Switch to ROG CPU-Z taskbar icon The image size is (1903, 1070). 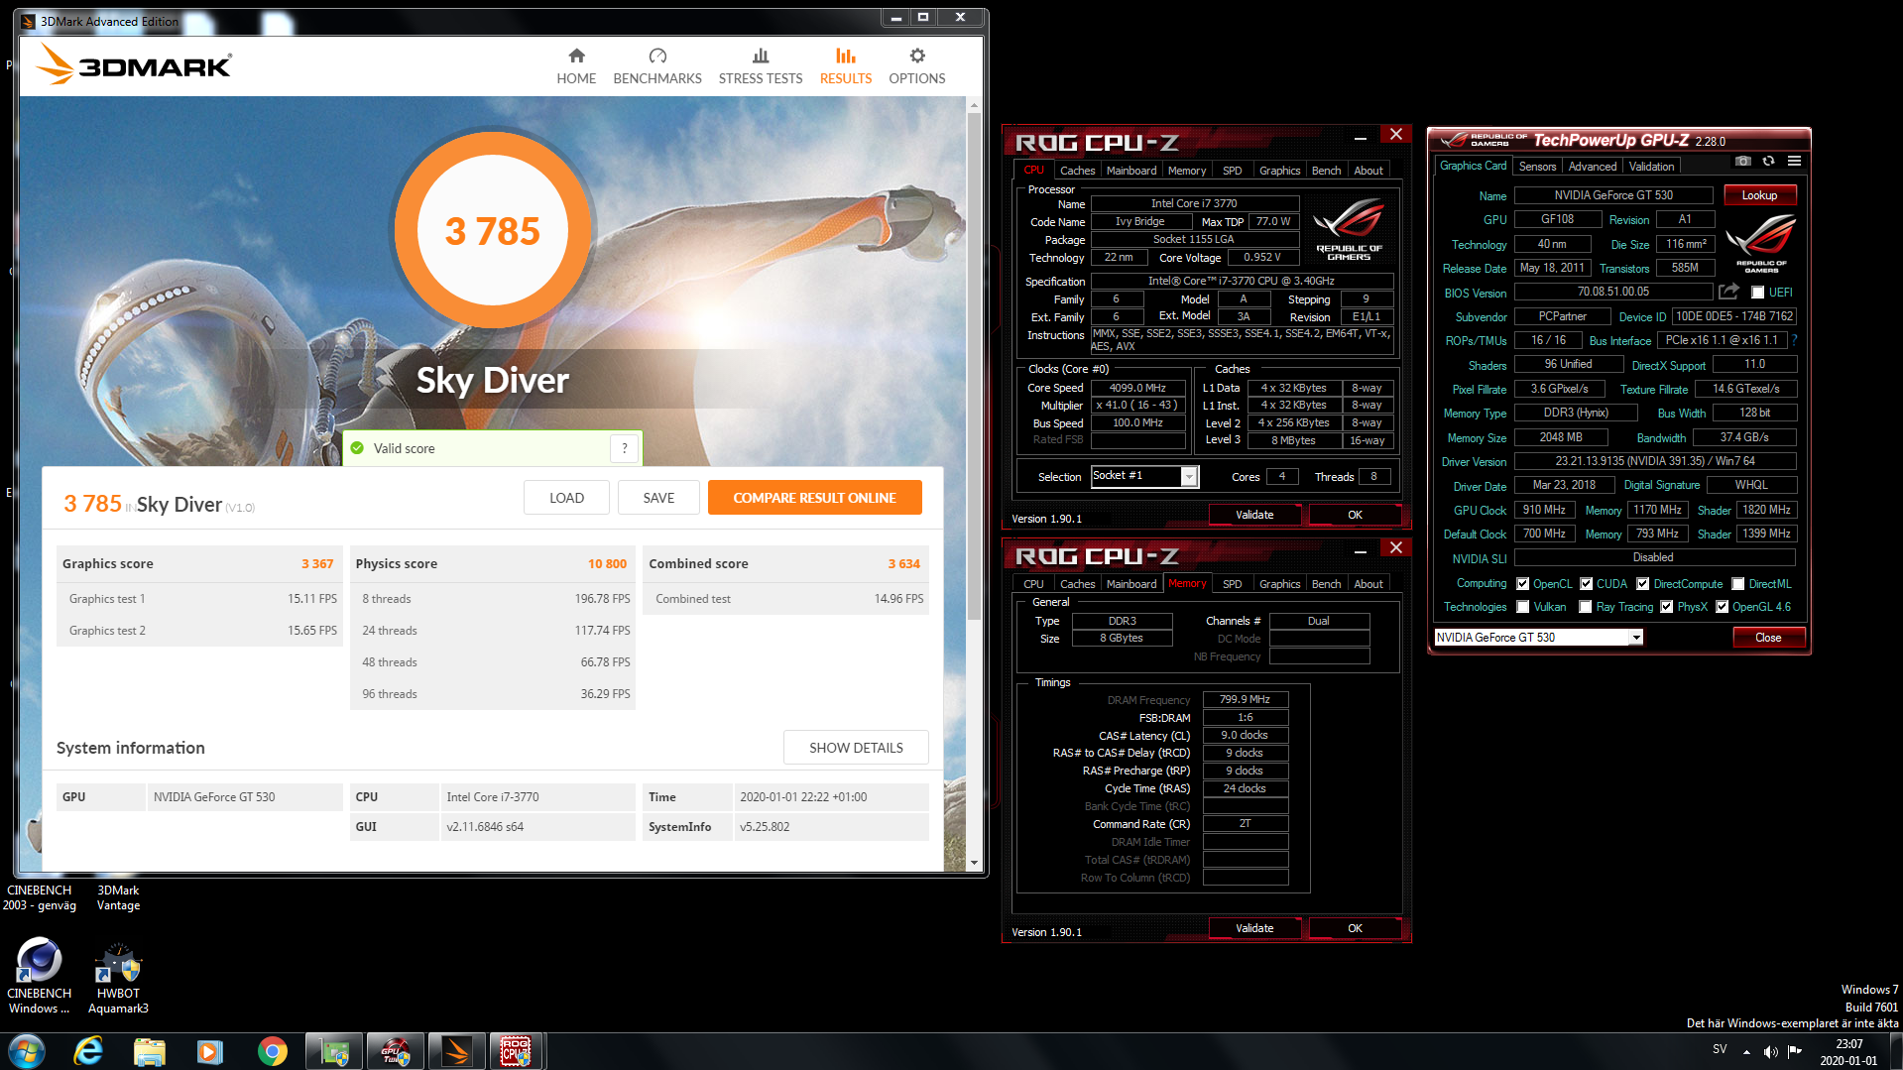coord(517,1051)
